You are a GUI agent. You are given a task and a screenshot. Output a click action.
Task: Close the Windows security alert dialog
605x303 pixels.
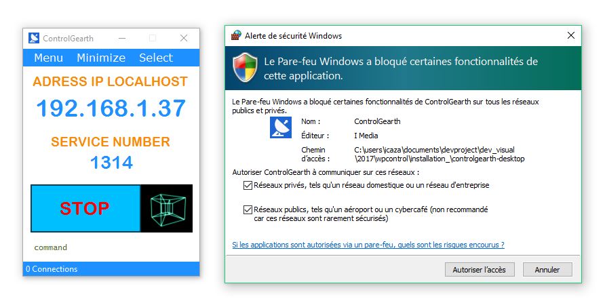(x=570, y=36)
